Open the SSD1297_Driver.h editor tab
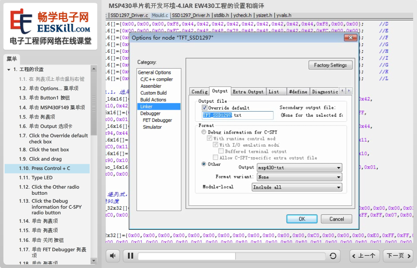 191,15
